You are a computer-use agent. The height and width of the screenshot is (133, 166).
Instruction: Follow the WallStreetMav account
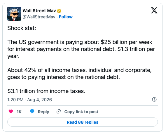pos(66,17)
